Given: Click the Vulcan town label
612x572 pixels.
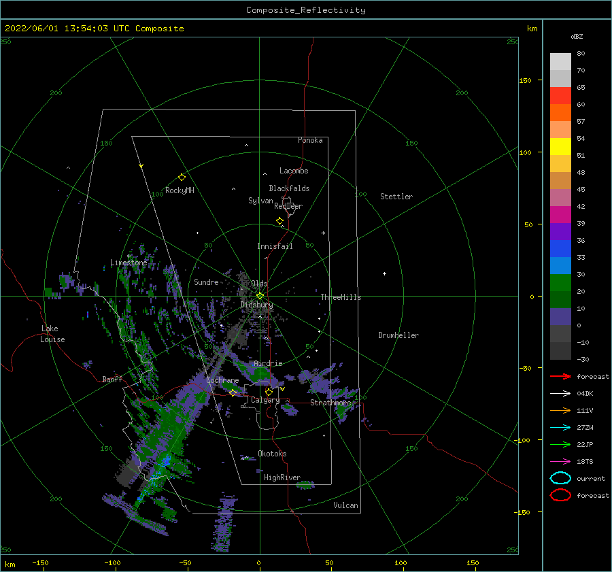Looking at the screenshot, I should click(345, 505).
